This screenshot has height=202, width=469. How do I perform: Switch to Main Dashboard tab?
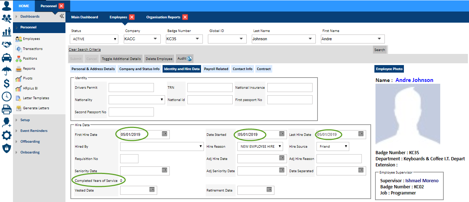[85, 17]
